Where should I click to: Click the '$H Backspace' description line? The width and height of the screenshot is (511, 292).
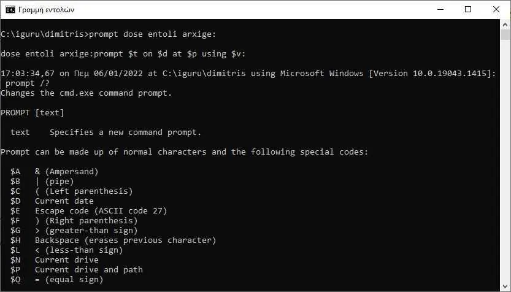(x=113, y=240)
